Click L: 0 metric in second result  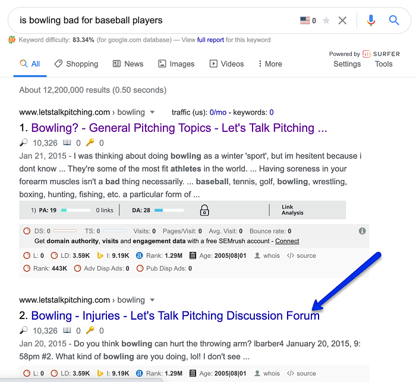(34, 374)
